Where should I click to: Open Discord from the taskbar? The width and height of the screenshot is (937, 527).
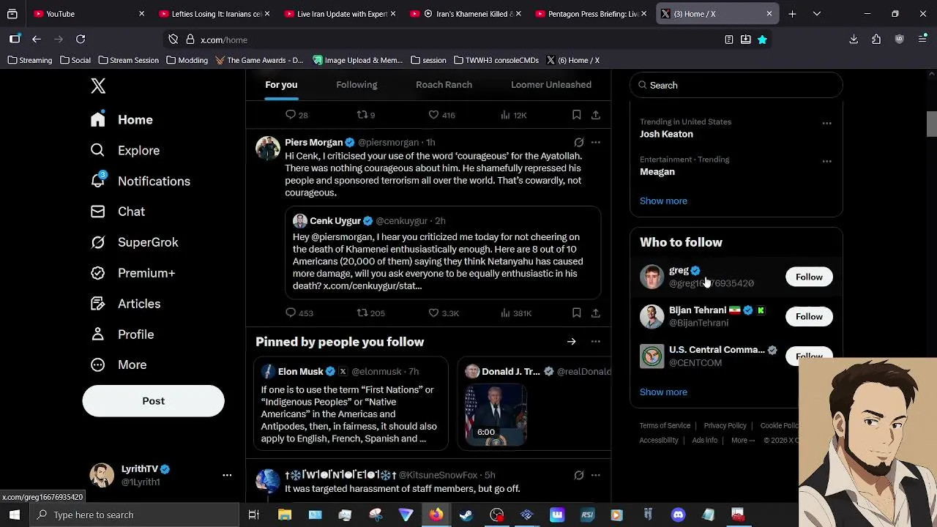point(678,515)
